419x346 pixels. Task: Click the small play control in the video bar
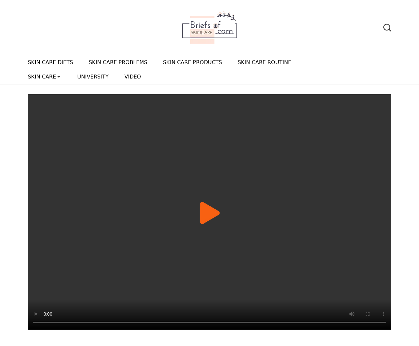pyautogui.click(x=36, y=314)
